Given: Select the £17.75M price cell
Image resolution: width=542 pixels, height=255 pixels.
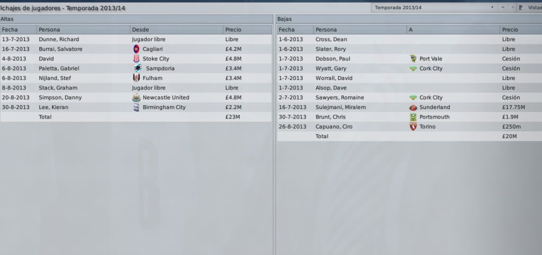Looking at the screenshot, I should coord(513,107).
